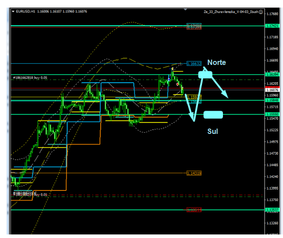Click the red dot marker on recent candle
This screenshot has width=283, height=238.
[178, 84]
